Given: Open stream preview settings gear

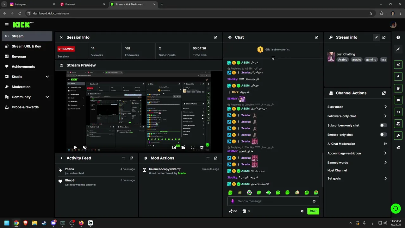Looking at the screenshot, I should click(202, 148).
